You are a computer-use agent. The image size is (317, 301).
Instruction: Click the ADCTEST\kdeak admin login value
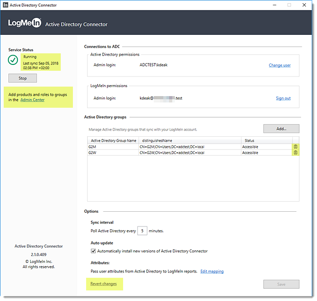tap(154, 65)
